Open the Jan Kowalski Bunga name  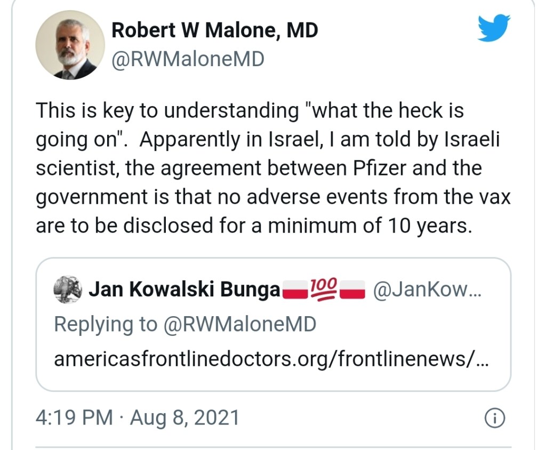click(184, 290)
